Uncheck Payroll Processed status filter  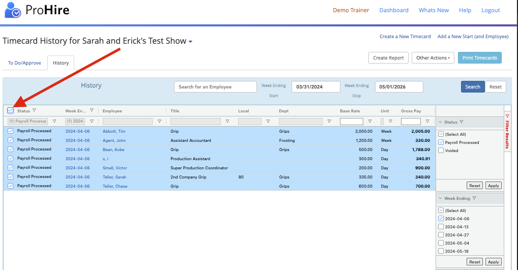[x=441, y=142]
